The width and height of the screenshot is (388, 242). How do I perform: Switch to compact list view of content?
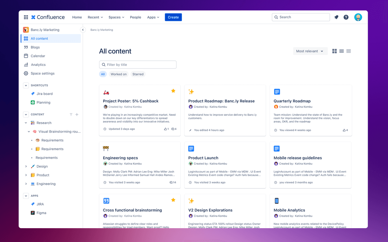[x=348, y=51]
